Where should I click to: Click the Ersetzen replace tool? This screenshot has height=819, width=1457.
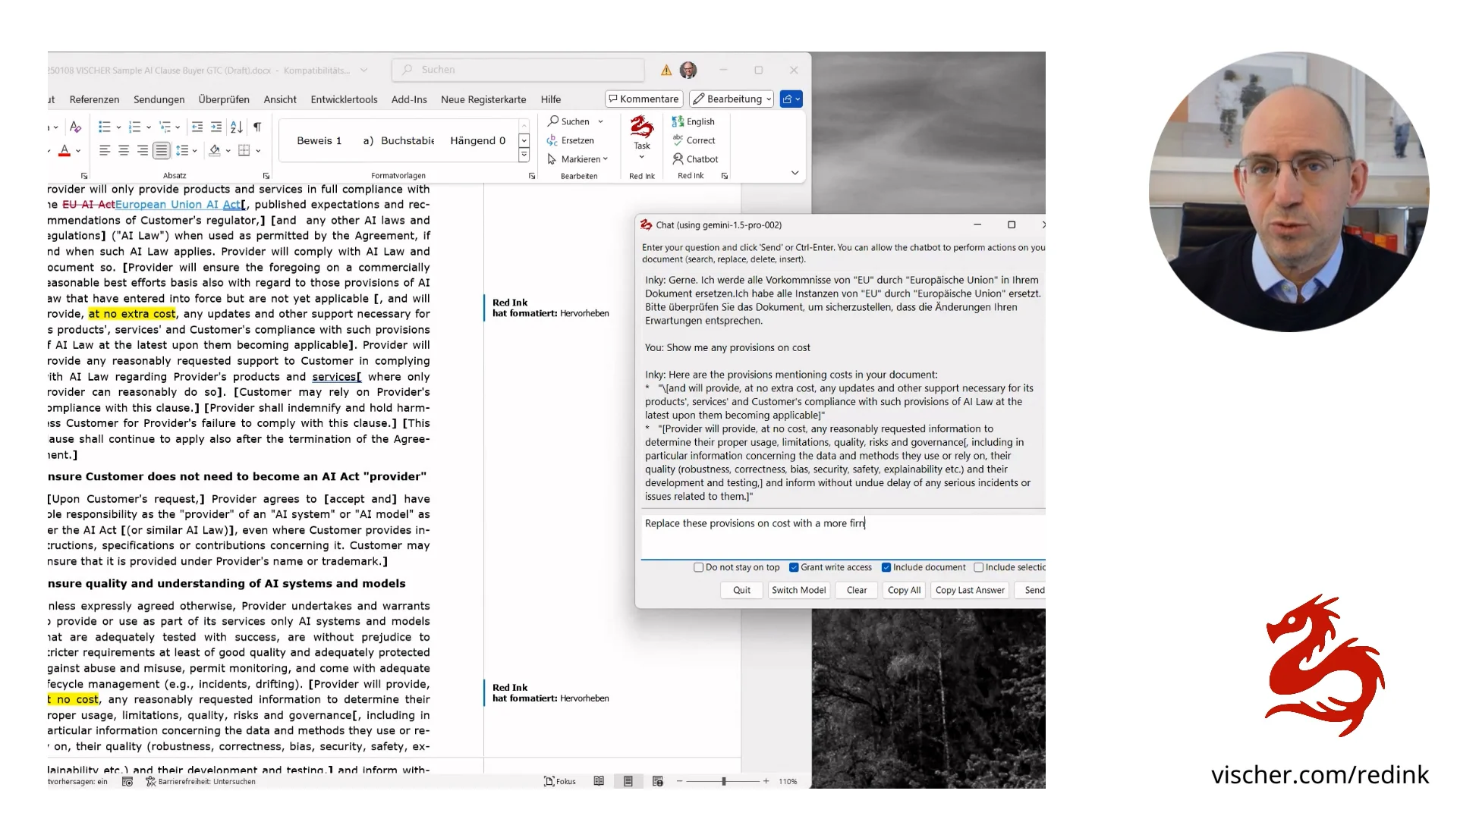coord(571,140)
